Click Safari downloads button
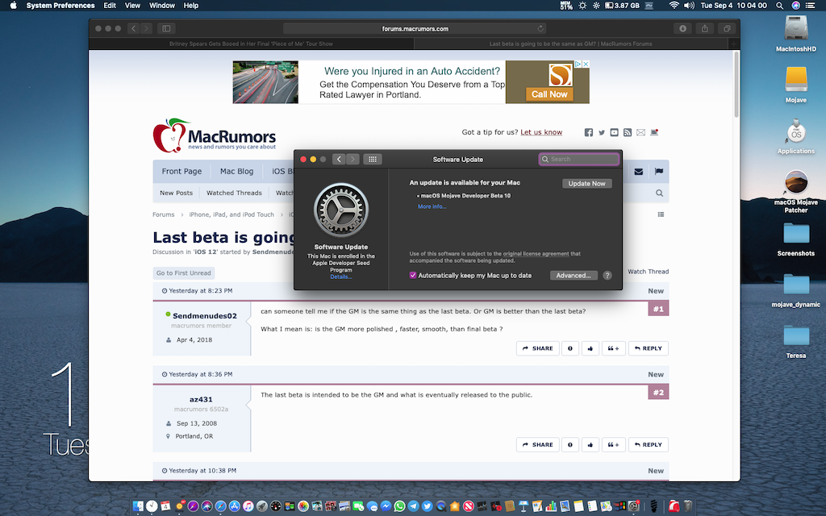The image size is (826, 516). tap(682, 28)
